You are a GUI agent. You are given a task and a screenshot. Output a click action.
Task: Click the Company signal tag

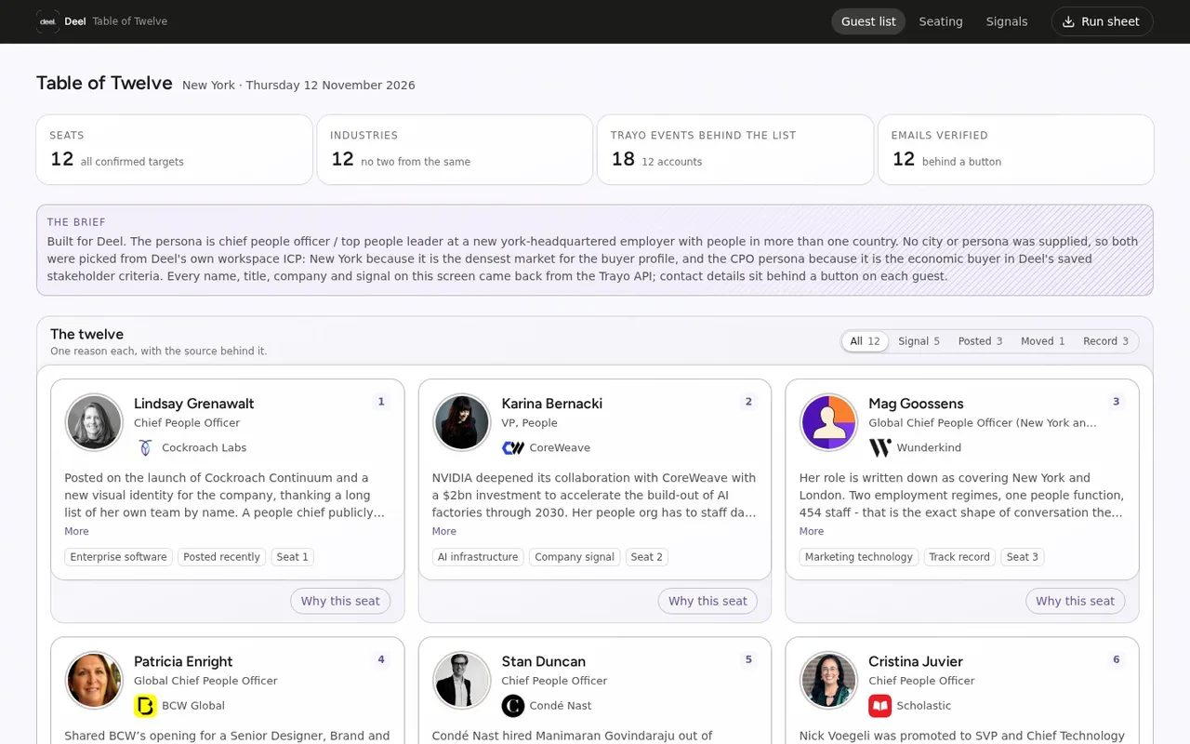coord(575,557)
